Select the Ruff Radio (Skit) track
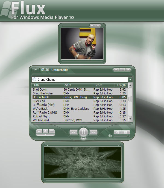This screenshot has height=188, width=164. click(44, 105)
